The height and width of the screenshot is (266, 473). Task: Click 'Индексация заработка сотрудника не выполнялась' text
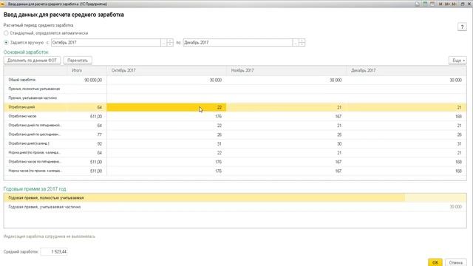tap(50, 236)
